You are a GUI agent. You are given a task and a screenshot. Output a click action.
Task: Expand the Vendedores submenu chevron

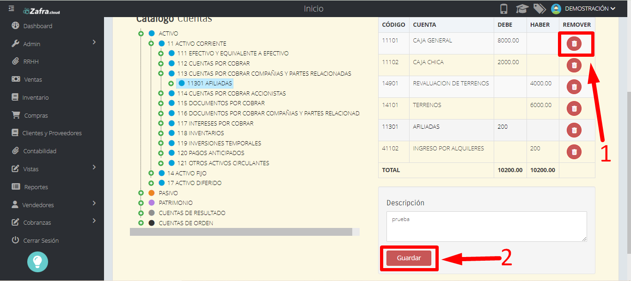pyautogui.click(x=94, y=203)
